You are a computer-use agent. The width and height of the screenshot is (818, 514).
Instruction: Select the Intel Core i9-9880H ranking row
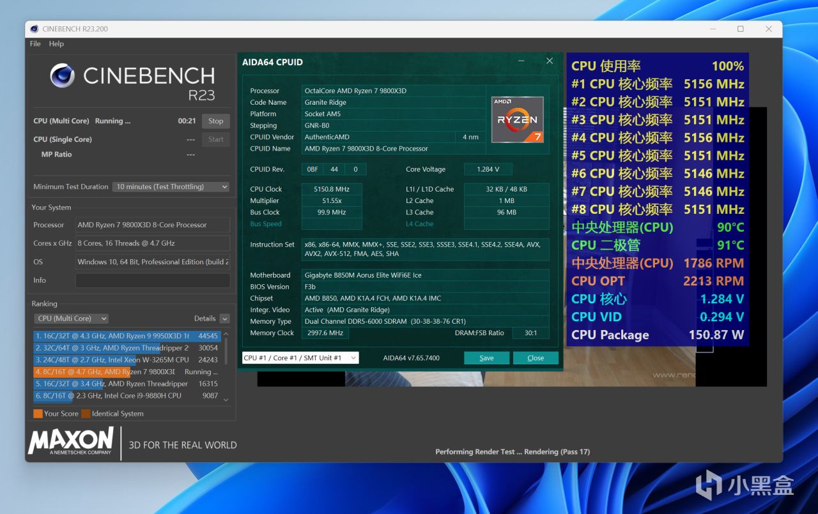[x=127, y=396]
